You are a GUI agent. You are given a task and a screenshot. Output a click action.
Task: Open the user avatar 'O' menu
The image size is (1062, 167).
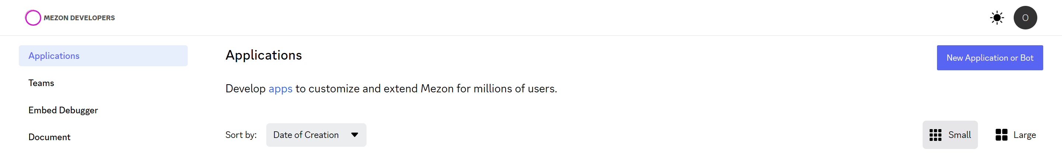(1025, 18)
